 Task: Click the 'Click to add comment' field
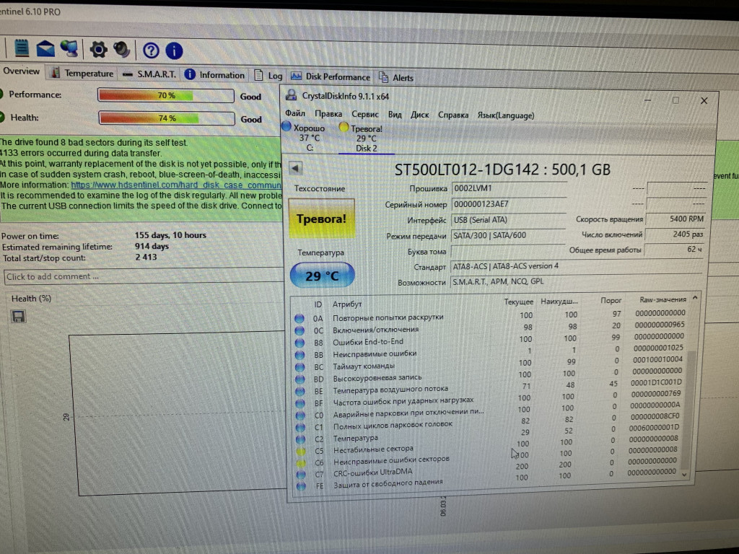tap(144, 276)
